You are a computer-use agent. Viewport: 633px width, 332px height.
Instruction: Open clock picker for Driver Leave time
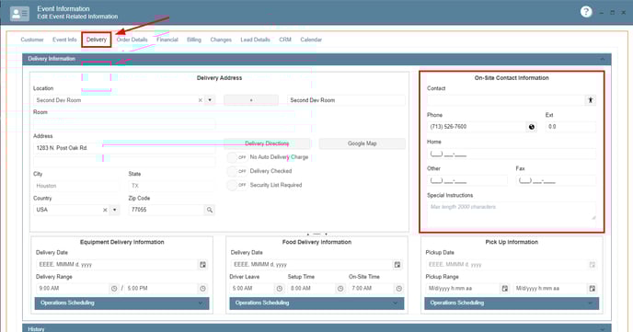[280, 289]
